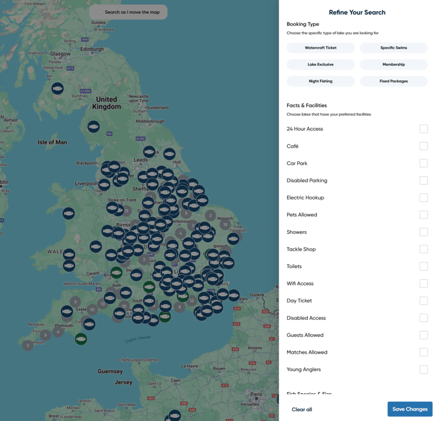Open the cluster marker near Norwich showing 15

(x=225, y=225)
